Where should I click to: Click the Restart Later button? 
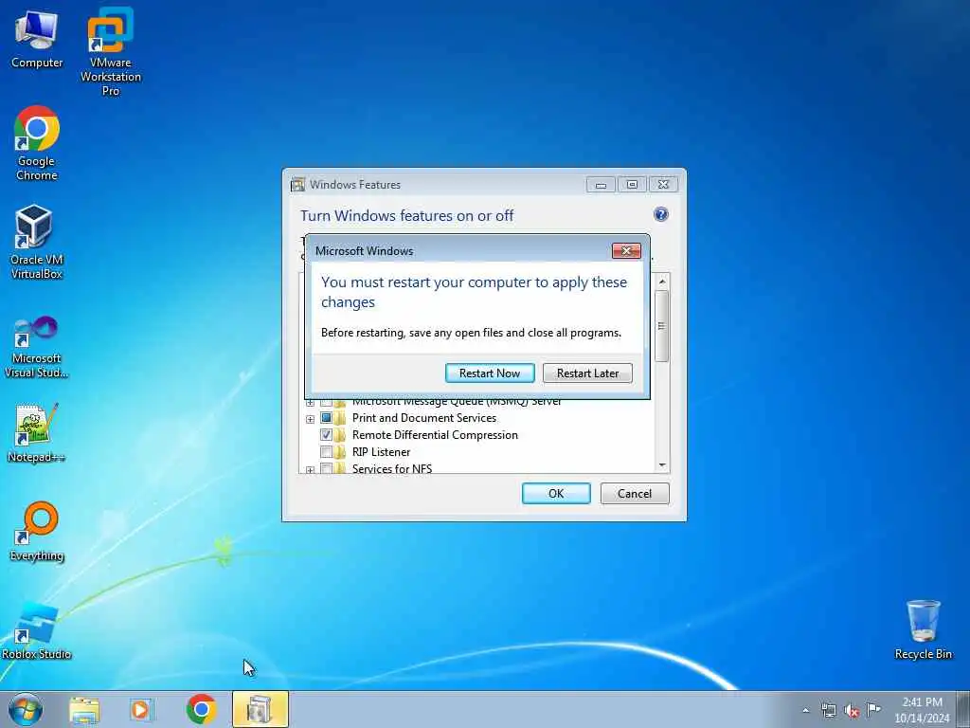pos(587,373)
